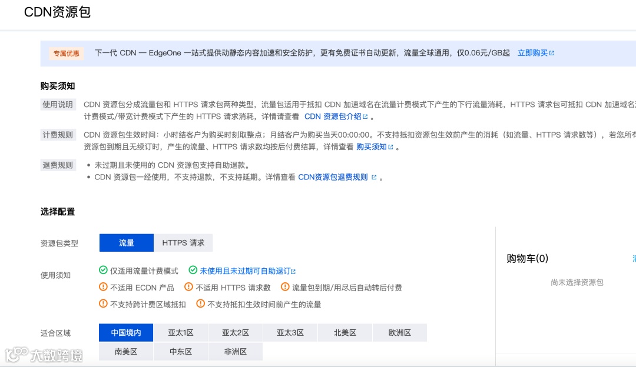
Task: Click green check icon beside 仅适用流量计费模式
Action: (104, 270)
